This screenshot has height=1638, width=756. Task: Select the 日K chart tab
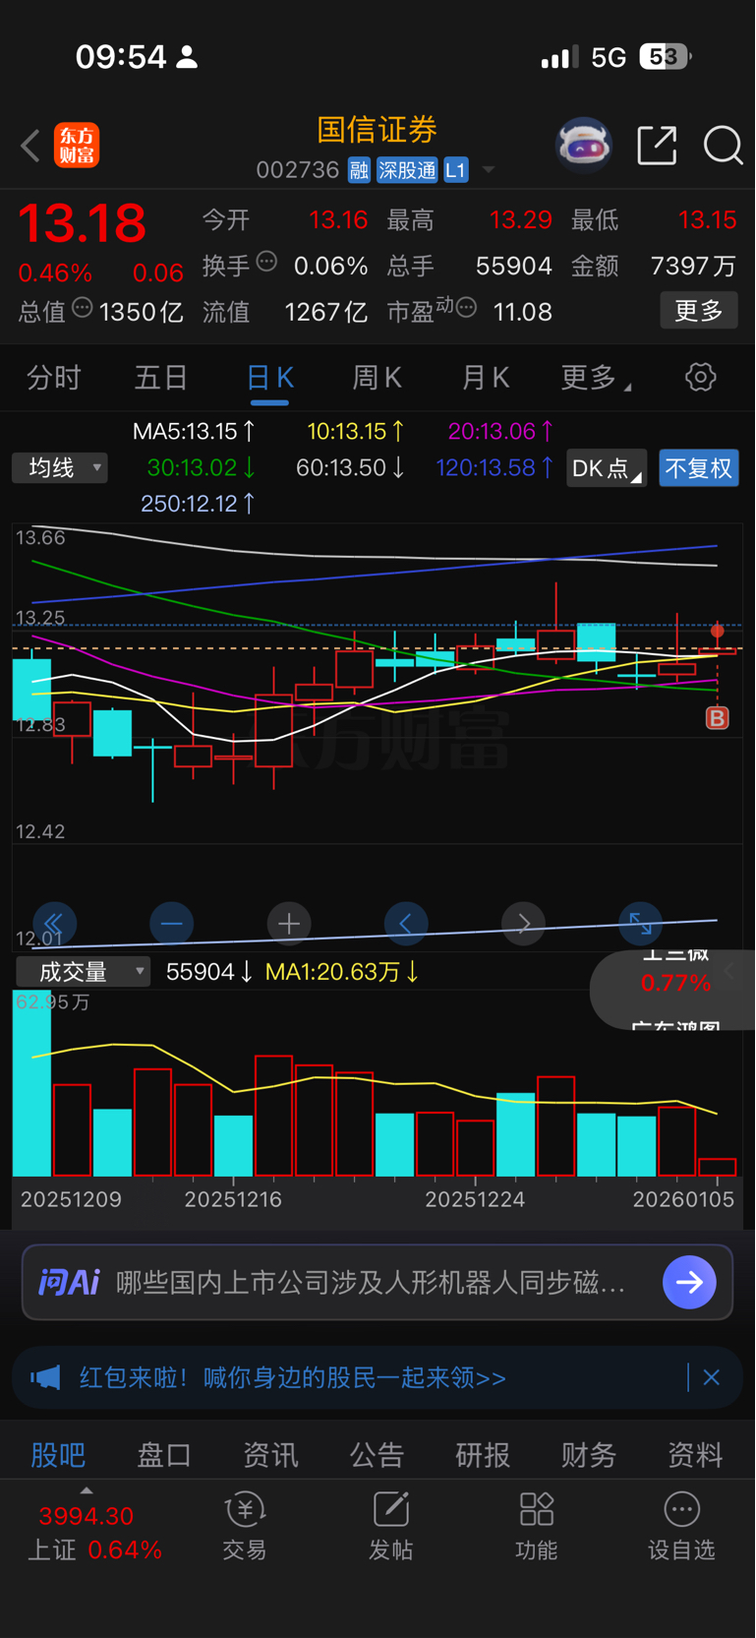[x=269, y=379]
